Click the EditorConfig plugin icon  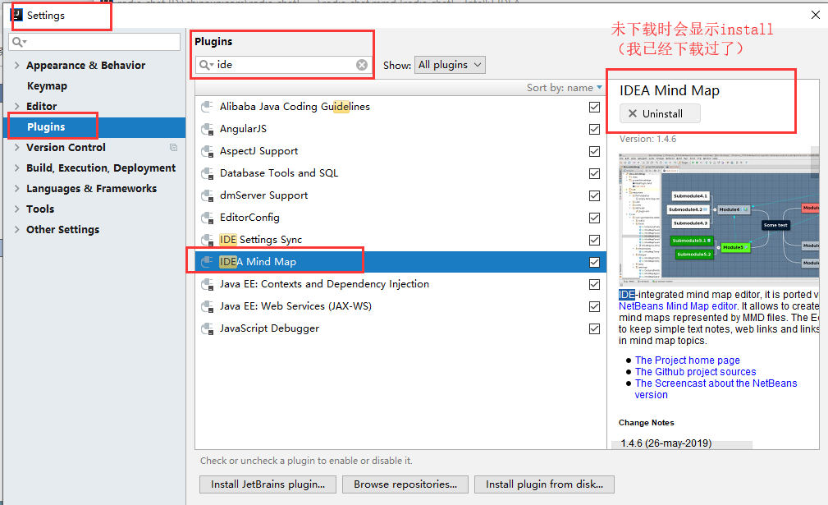pyautogui.click(x=207, y=218)
